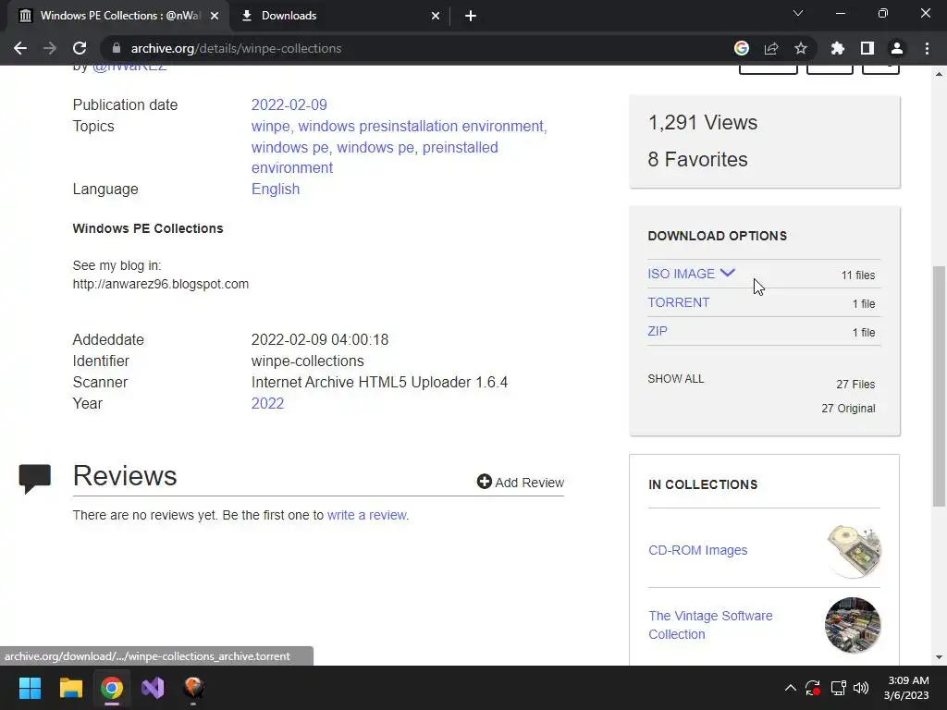947x710 pixels.
Task: Select the Windows PE Collections tab
Action: point(117,16)
